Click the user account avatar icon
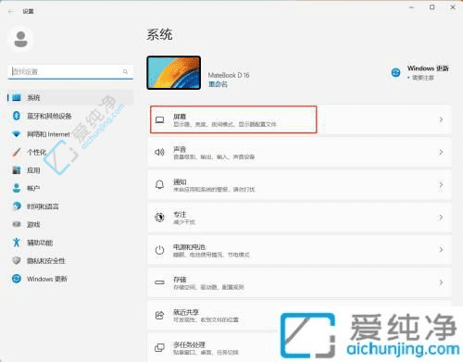This screenshot has height=362, width=463. [x=20, y=39]
